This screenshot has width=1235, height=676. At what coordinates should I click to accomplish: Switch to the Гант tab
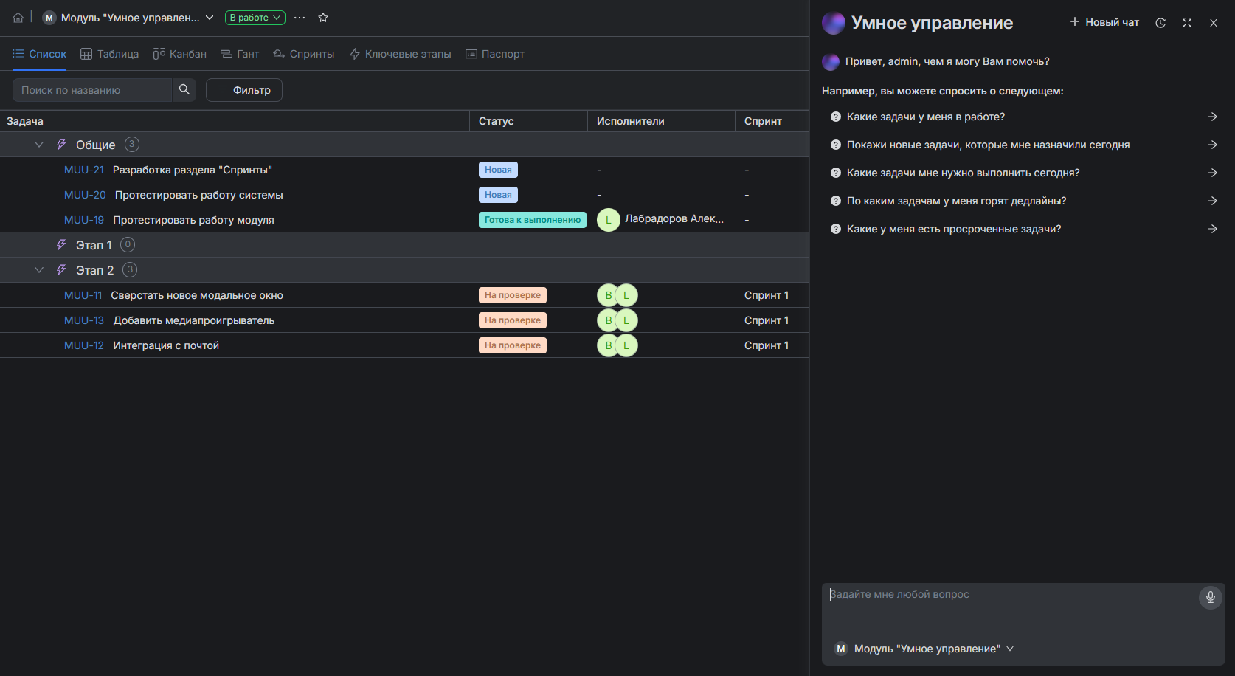[240, 54]
